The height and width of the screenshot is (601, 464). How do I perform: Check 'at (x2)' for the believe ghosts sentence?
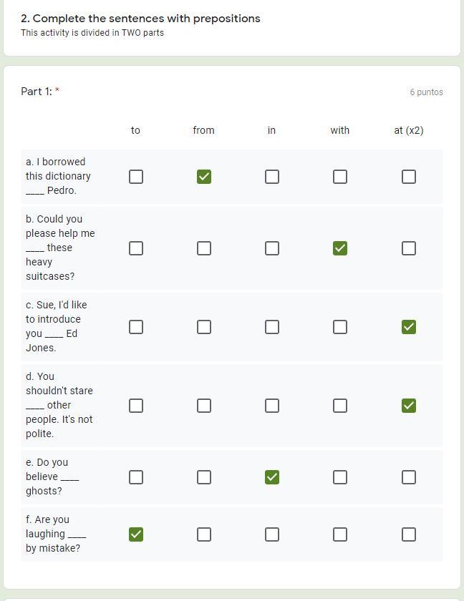[x=409, y=477]
